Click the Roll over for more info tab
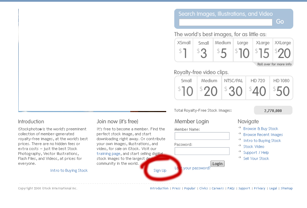Viewport: 307px width, 208px height. tap(274, 64)
